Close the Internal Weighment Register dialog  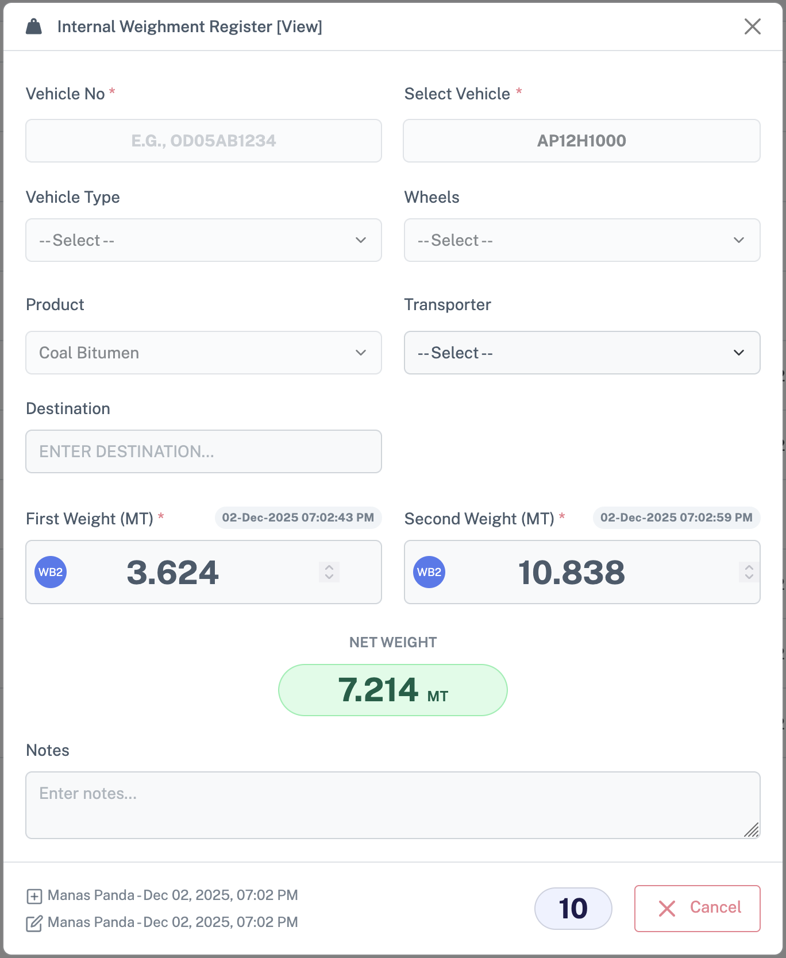click(752, 26)
